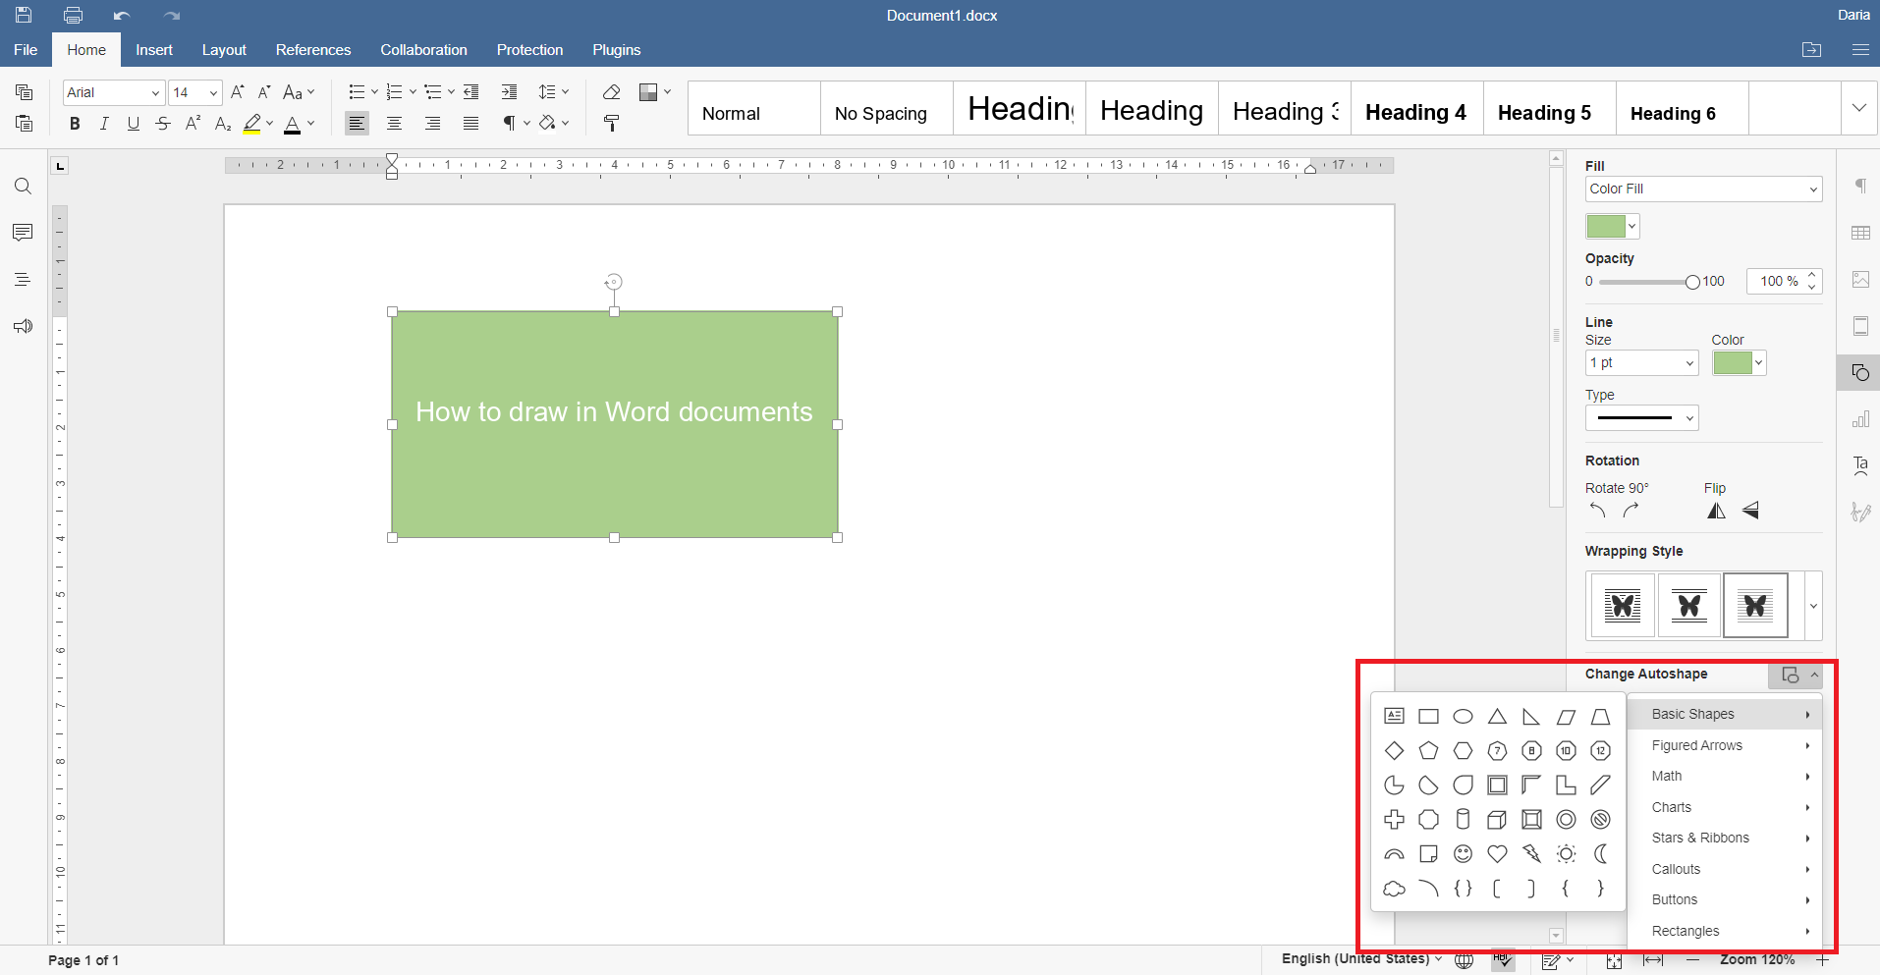Image resolution: width=1880 pixels, height=975 pixels.
Task: Open the Chart settings panel
Action: 1859,419
